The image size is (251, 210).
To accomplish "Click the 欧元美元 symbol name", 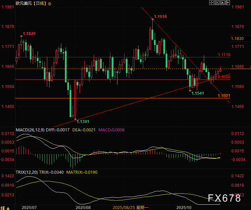I will tap(24, 3).
